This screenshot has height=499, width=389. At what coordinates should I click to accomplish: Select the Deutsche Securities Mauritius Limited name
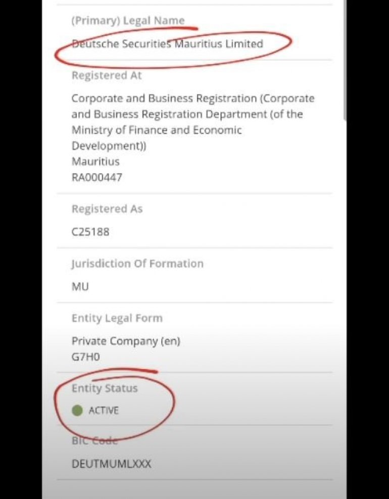pos(167,44)
